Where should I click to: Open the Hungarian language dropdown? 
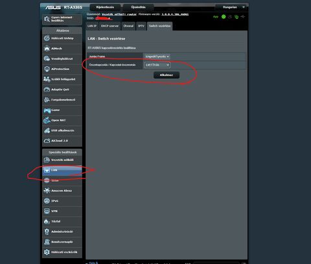(232, 7)
